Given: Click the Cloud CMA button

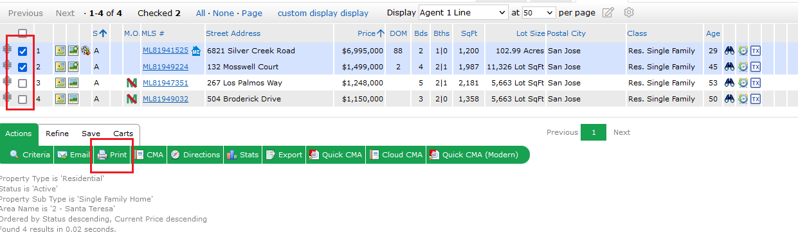Looking at the screenshot, I should (x=396, y=155).
